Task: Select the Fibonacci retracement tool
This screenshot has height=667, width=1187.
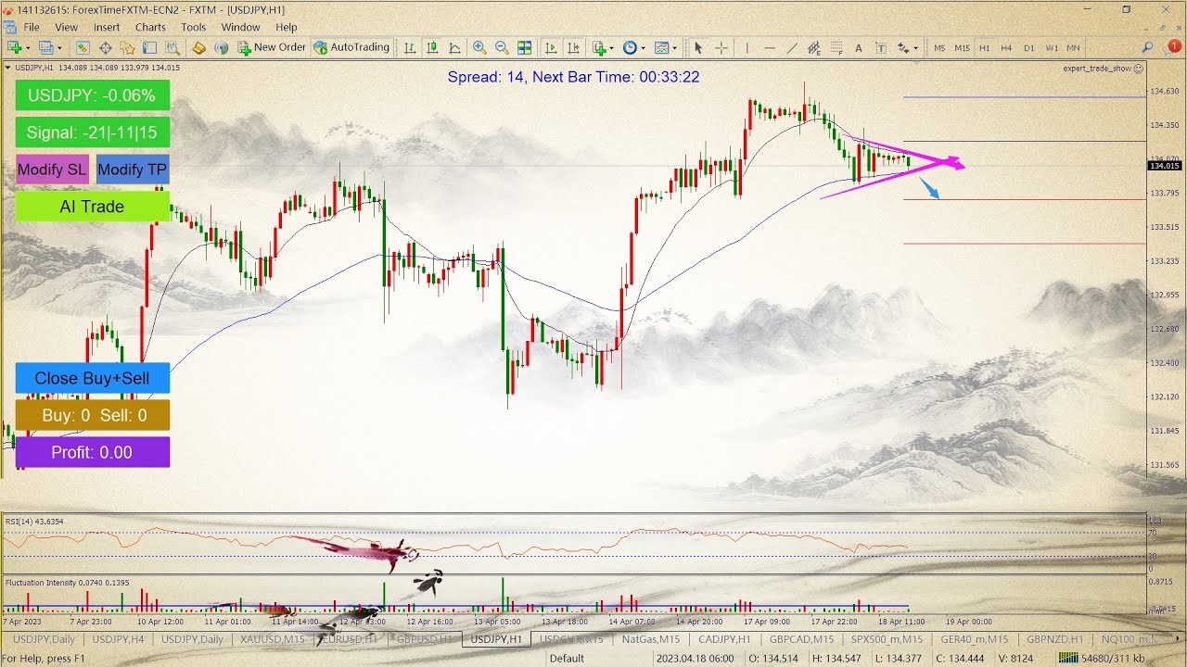Action: 836,47
